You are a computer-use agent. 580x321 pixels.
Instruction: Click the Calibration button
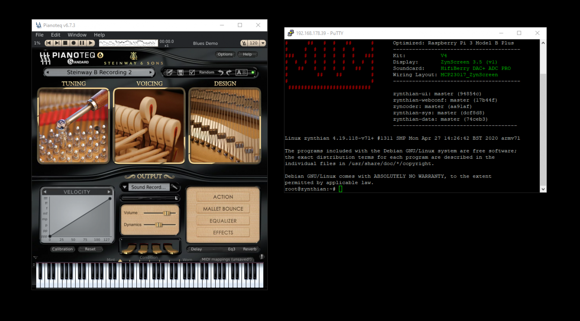coord(63,249)
